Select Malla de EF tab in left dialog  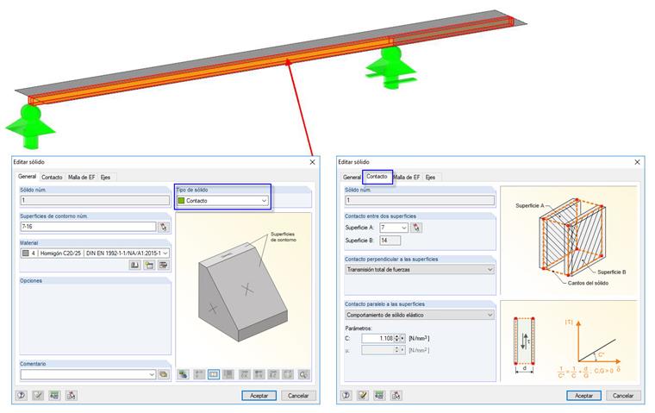click(82, 178)
